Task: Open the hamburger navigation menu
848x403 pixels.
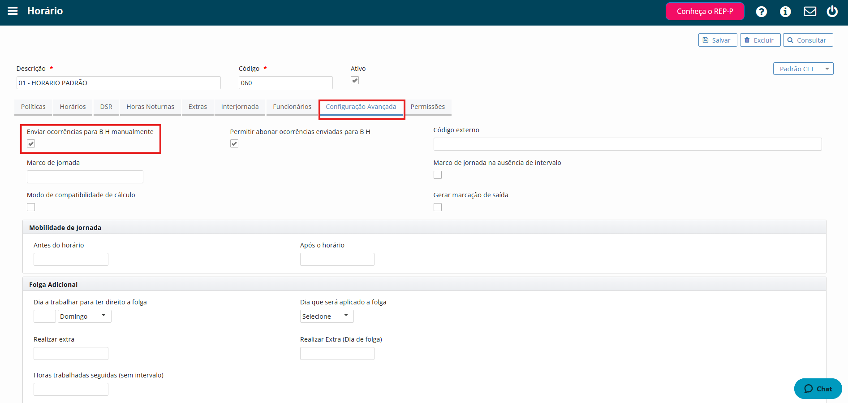Action: coord(13,11)
